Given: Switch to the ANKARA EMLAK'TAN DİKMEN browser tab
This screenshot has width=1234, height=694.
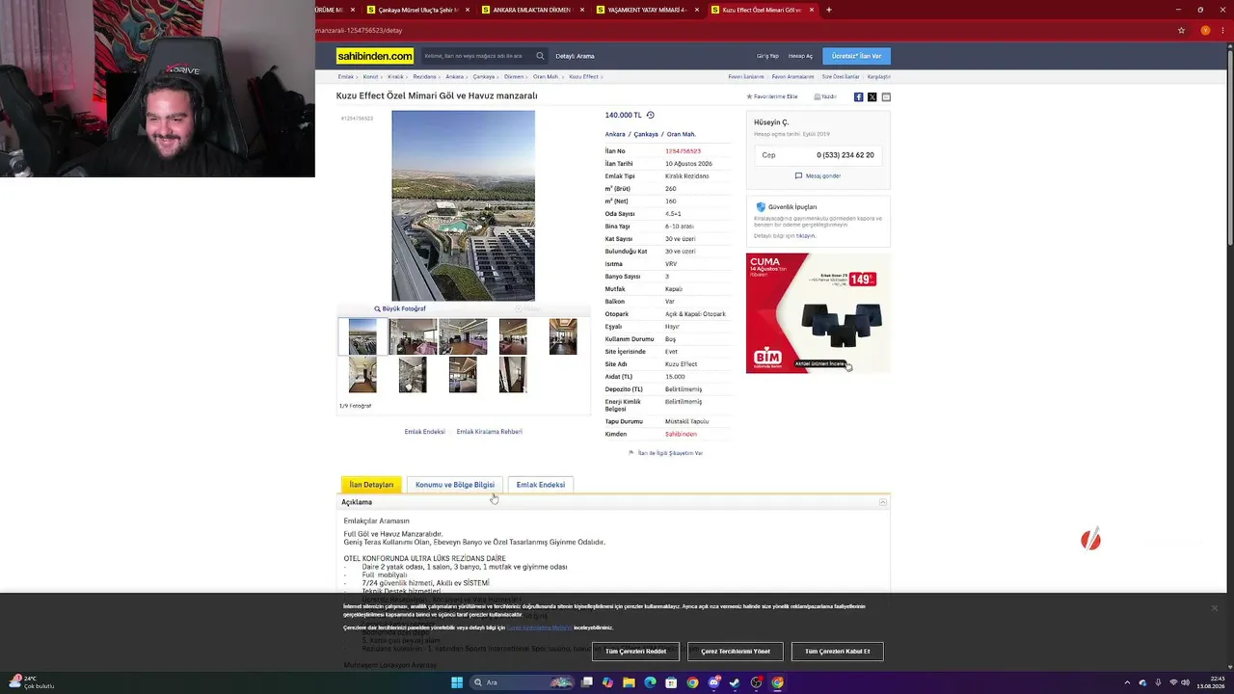Looking at the screenshot, I should coord(532,10).
